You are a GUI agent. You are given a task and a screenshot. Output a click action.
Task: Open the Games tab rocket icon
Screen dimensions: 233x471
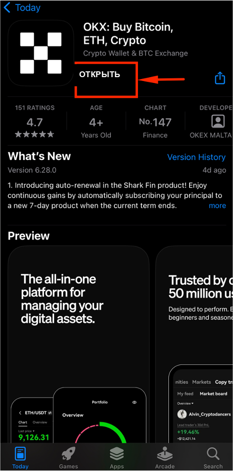click(x=69, y=454)
